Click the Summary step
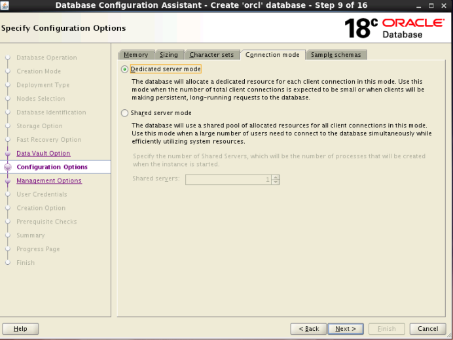The image size is (453, 340). (x=31, y=235)
